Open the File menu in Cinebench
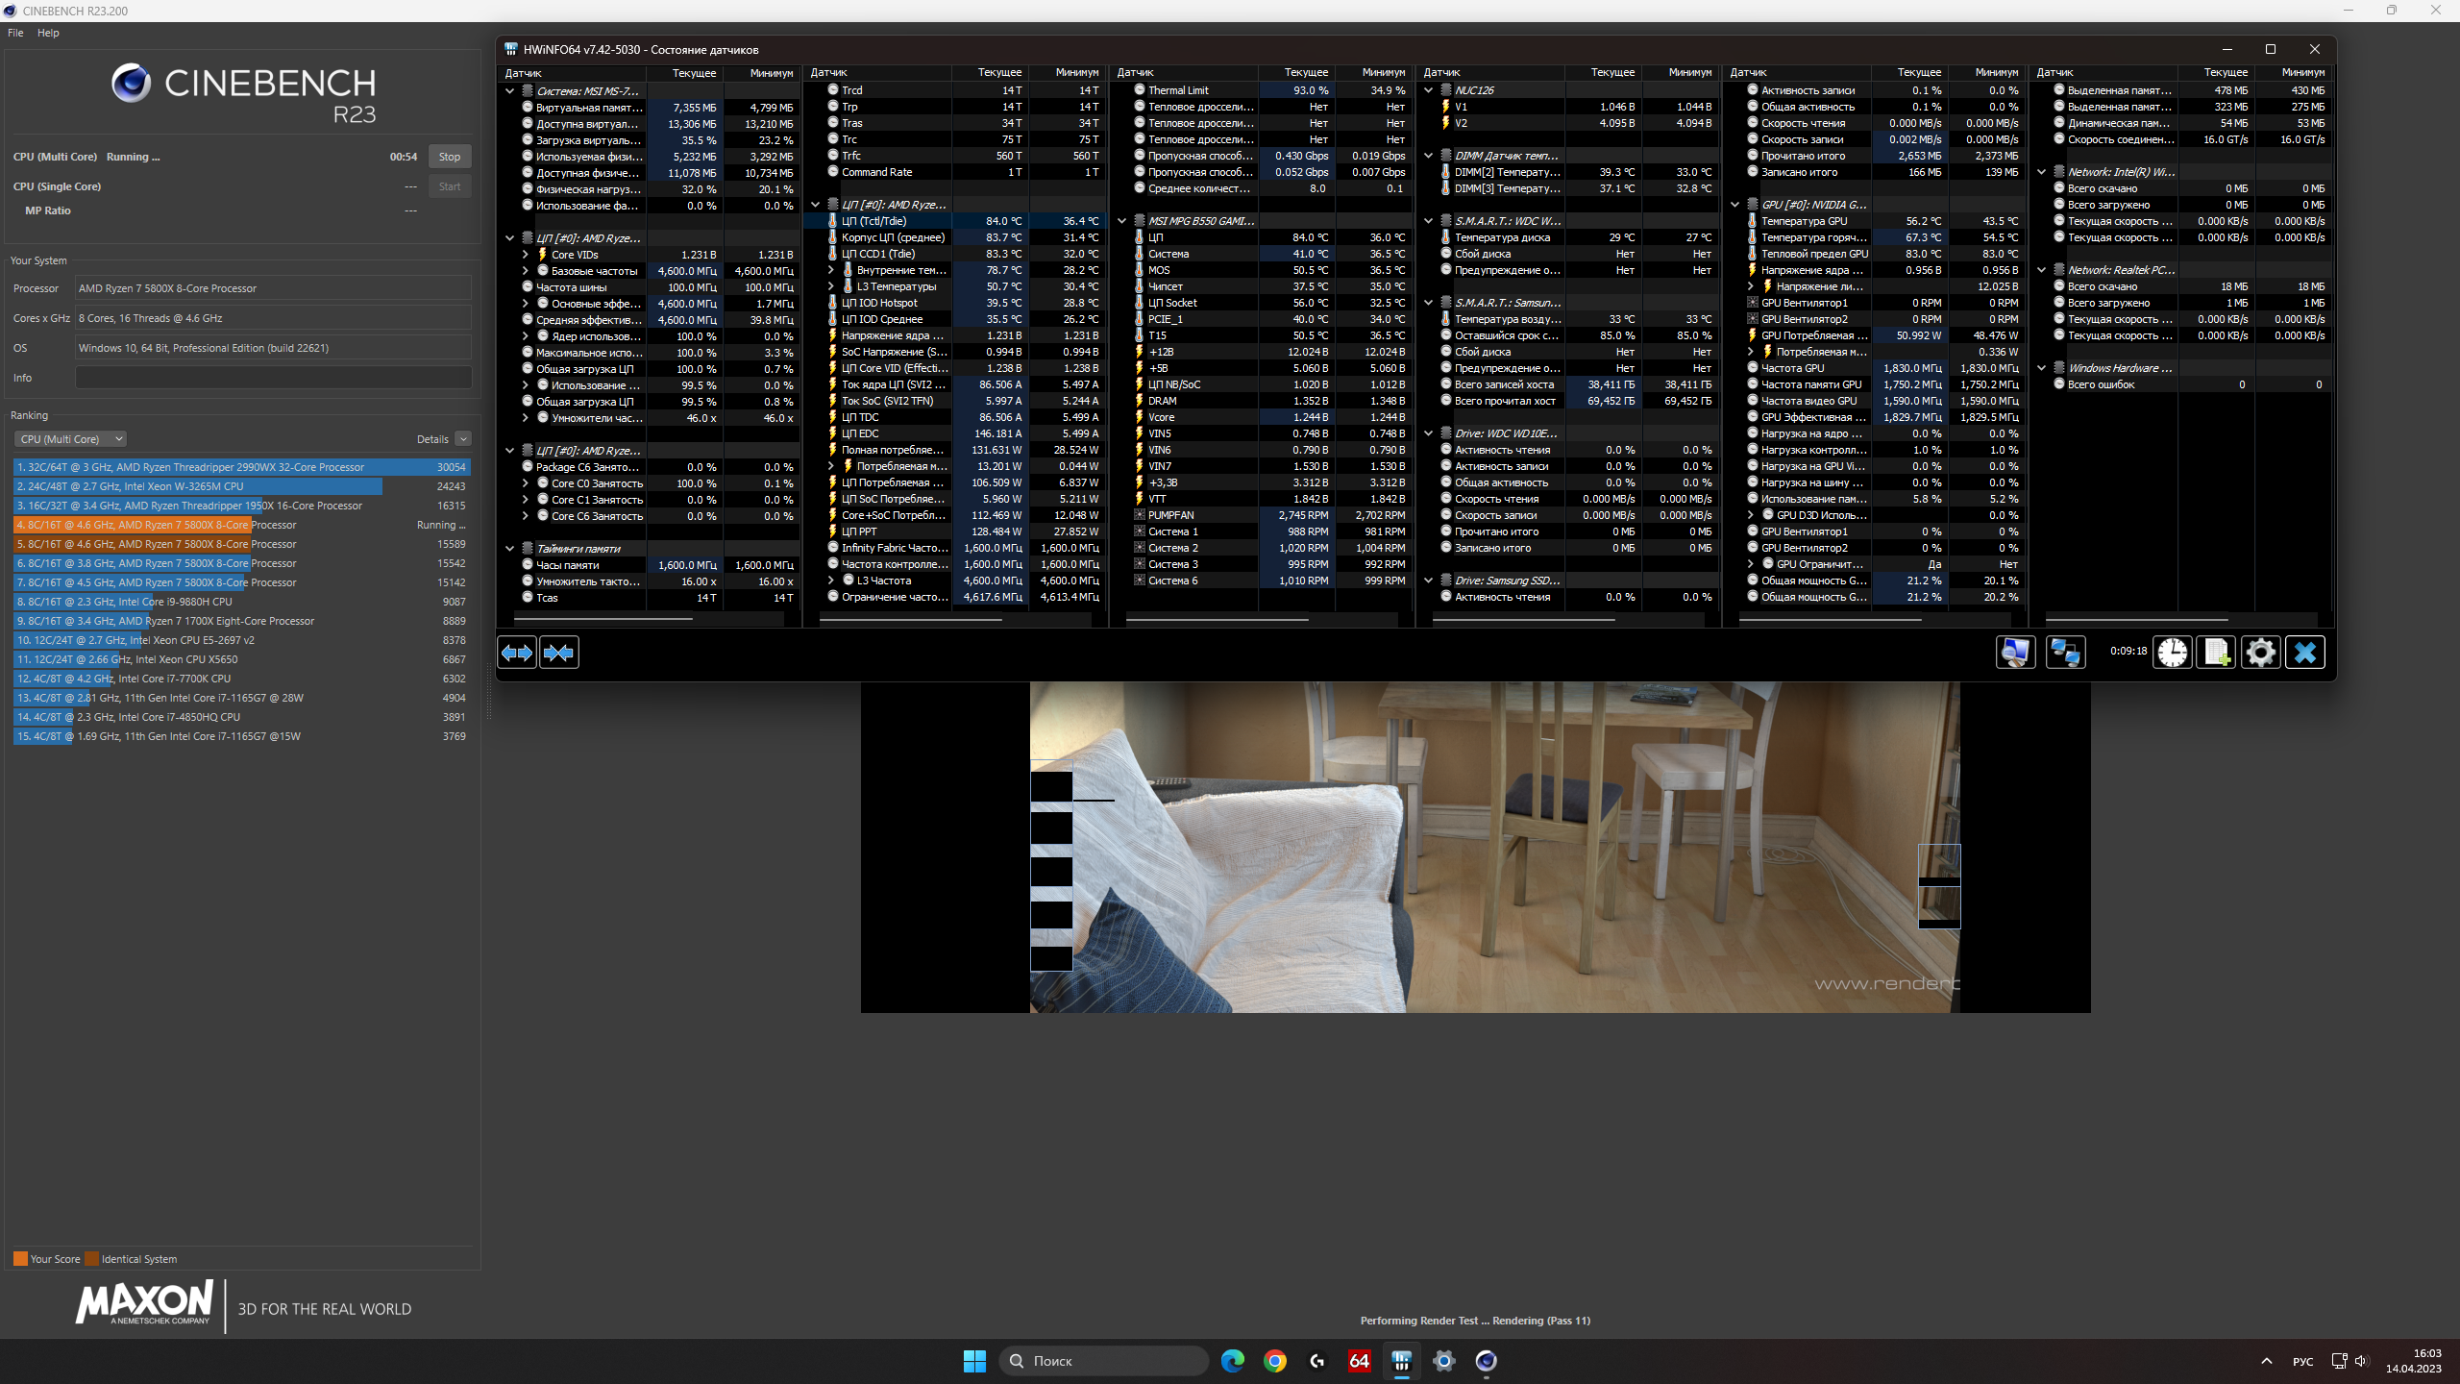The image size is (2460, 1384). coord(15,33)
